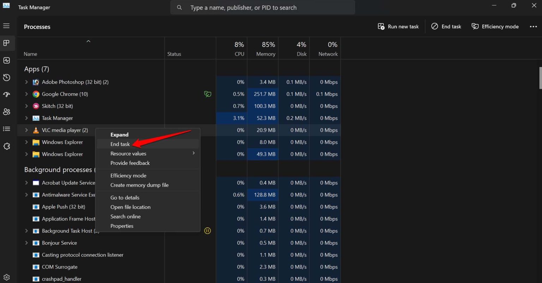Open the Performance page in the sidebar

(7, 60)
